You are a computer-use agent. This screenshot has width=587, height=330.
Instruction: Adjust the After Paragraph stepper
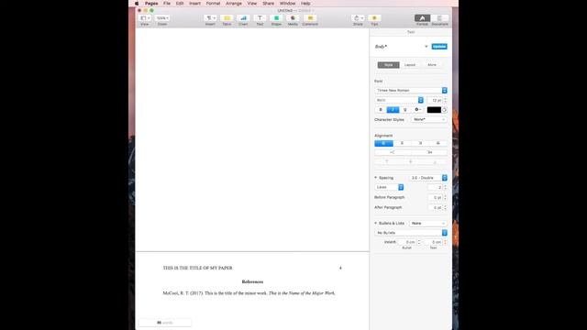[445, 207]
